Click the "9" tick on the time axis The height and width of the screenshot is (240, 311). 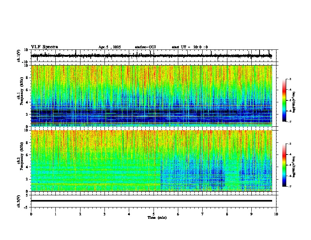tap(251, 214)
